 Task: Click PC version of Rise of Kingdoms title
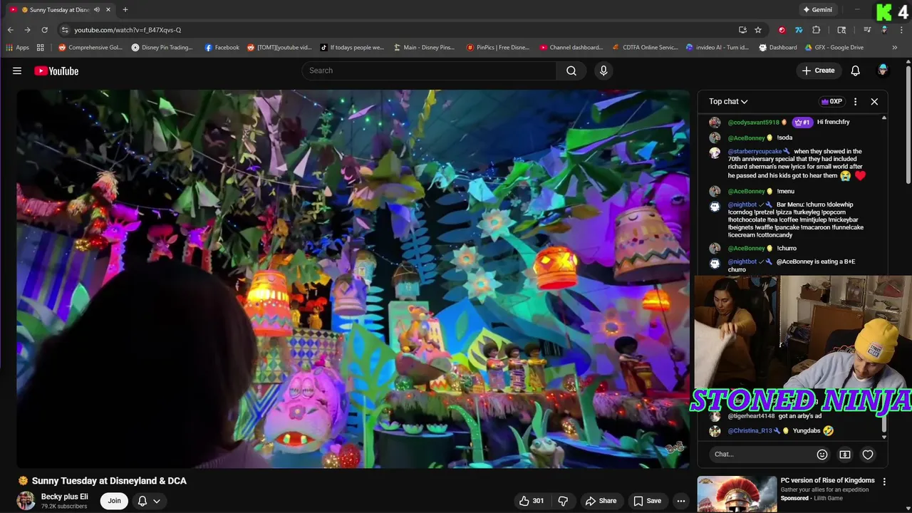827,480
